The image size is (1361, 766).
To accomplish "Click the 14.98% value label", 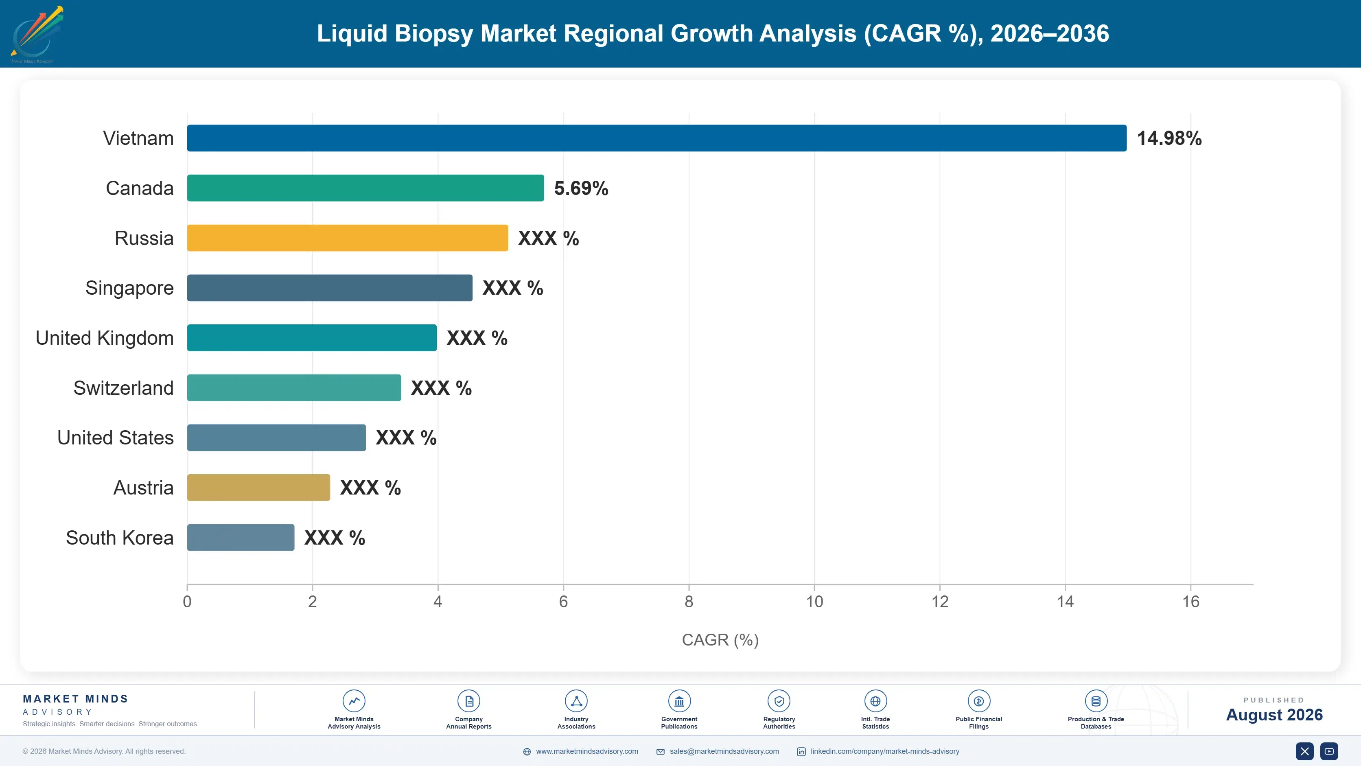I will click(x=1169, y=138).
